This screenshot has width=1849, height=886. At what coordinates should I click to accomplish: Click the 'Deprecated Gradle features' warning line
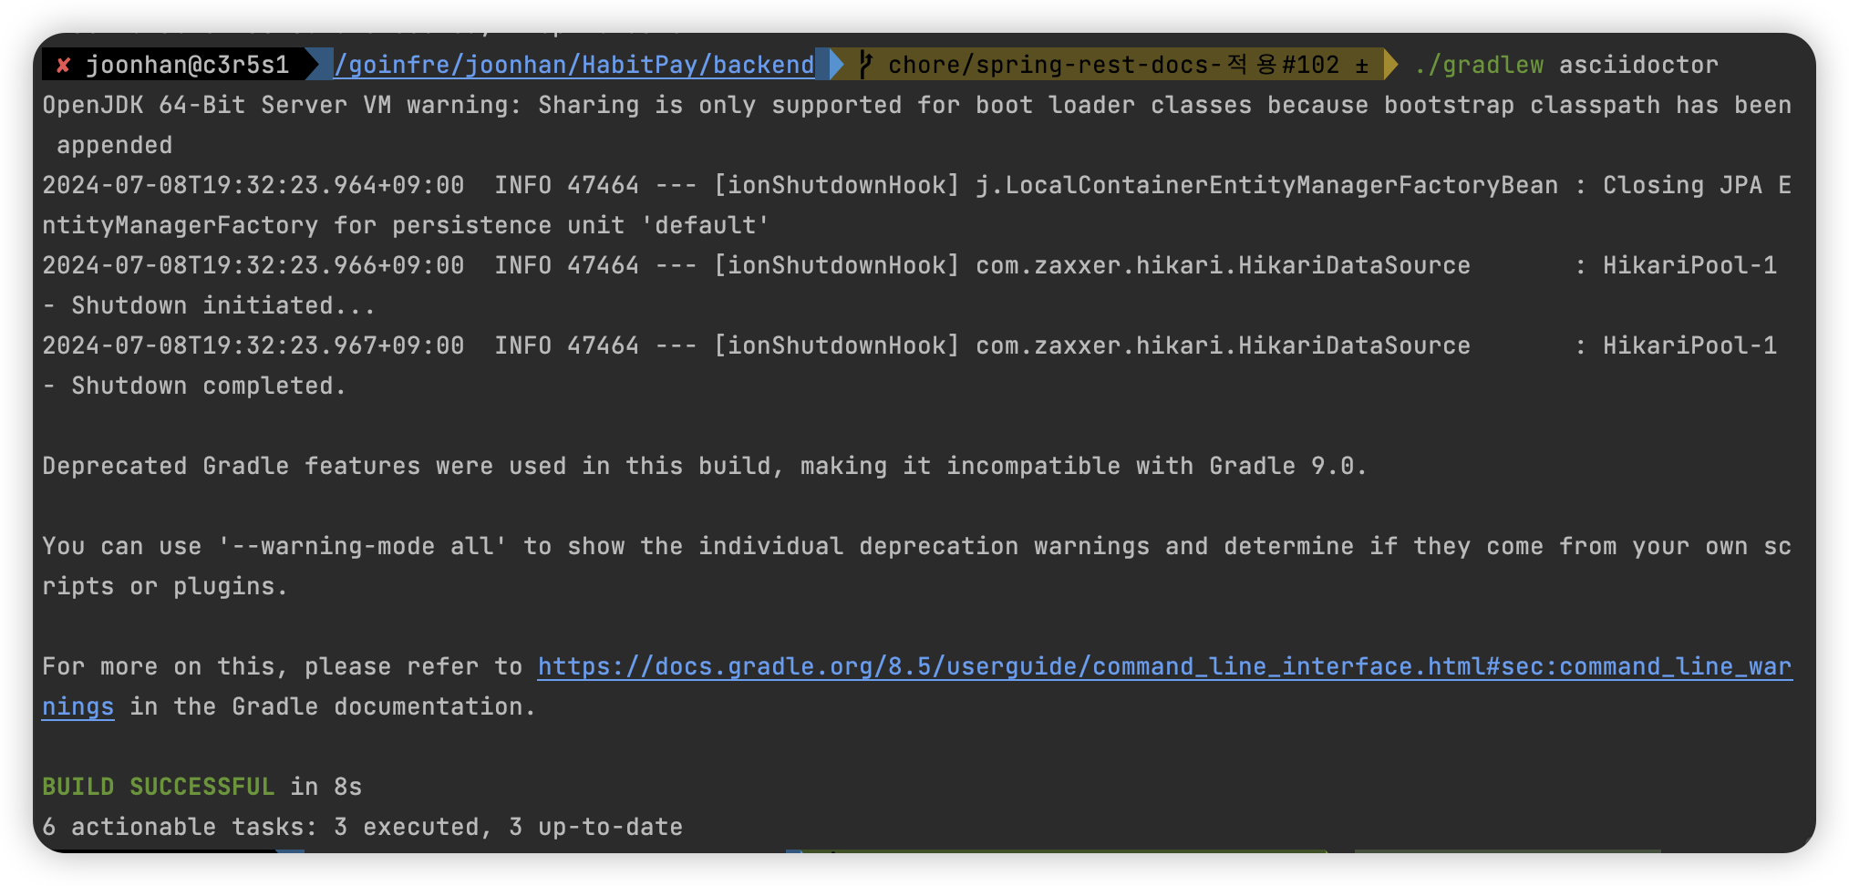pyautogui.click(x=704, y=466)
